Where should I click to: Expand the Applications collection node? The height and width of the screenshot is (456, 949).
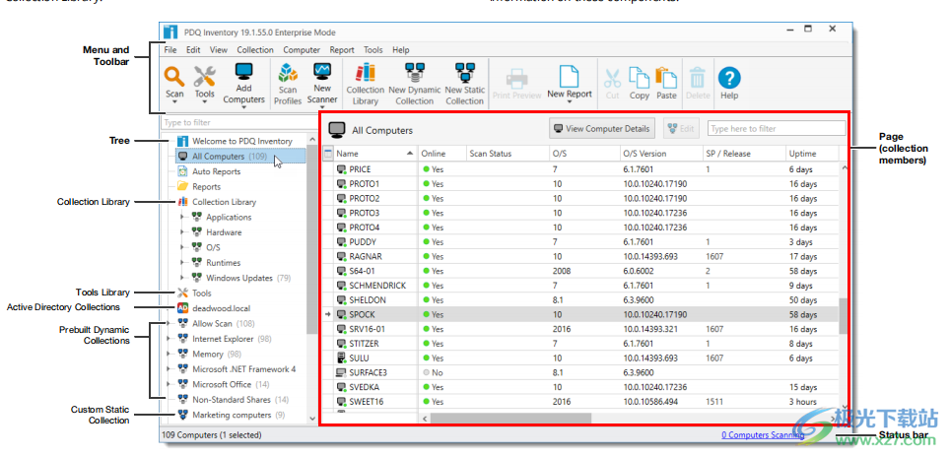click(182, 217)
